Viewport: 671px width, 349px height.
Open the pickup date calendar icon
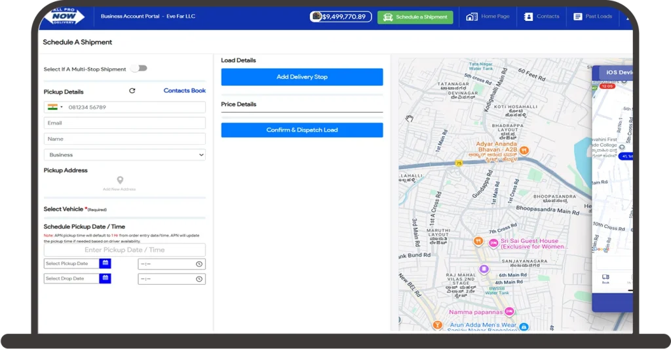(x=105, y=263)
